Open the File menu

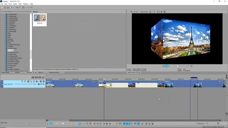[x=2, y=4]
